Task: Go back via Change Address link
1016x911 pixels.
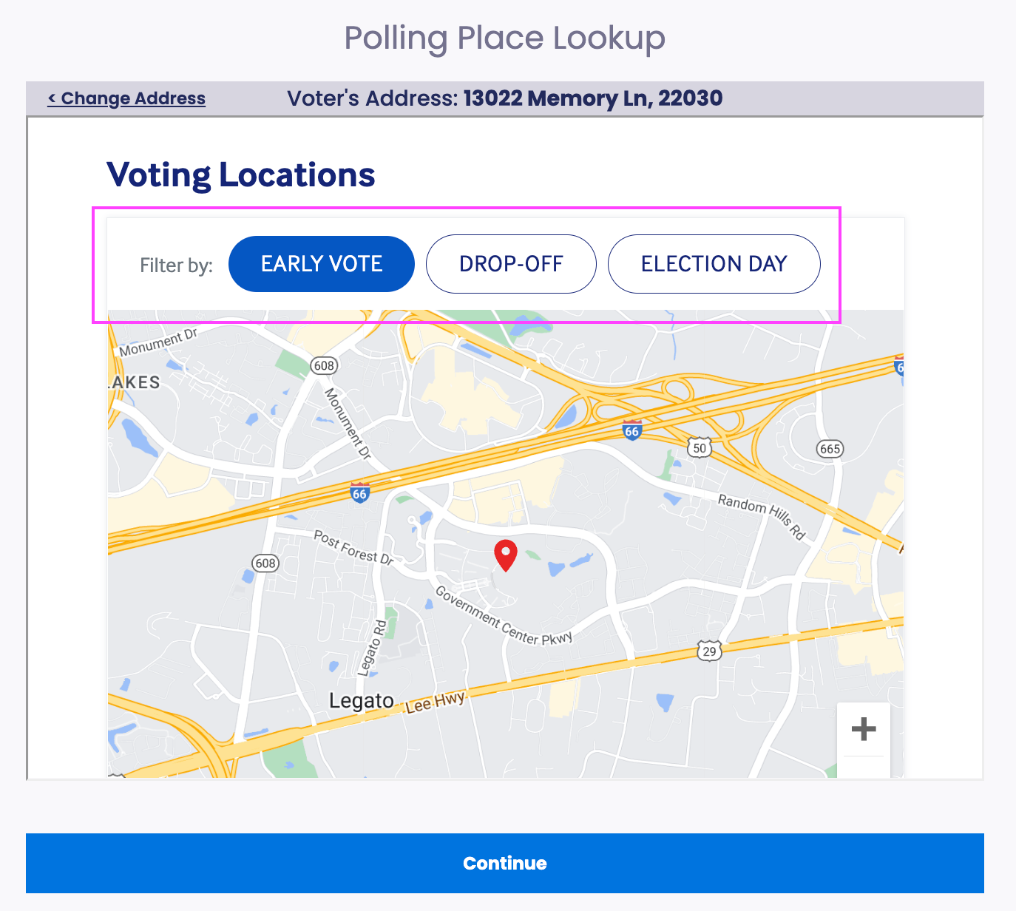Action: pos(126,98)
